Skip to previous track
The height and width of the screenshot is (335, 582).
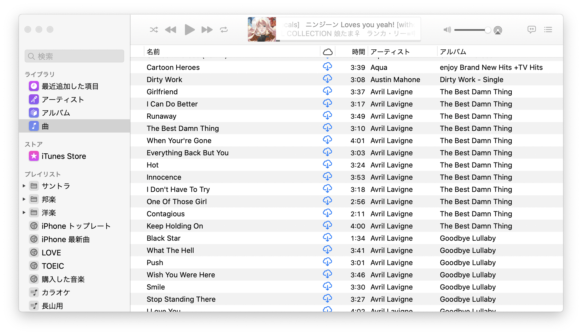point(170,30)
